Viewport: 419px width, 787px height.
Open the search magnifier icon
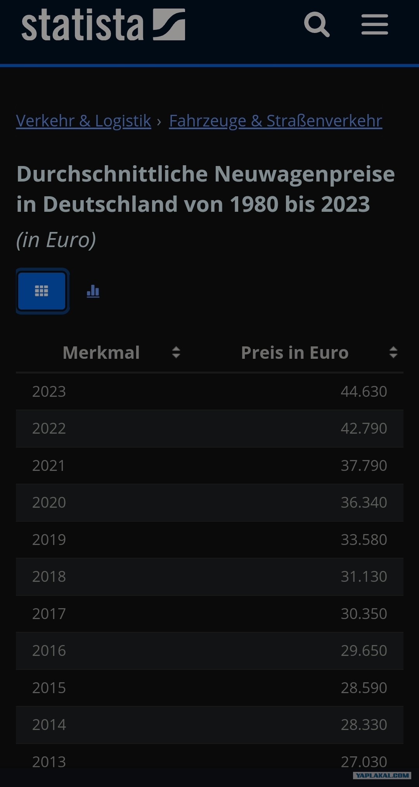(x=317, y=24)
